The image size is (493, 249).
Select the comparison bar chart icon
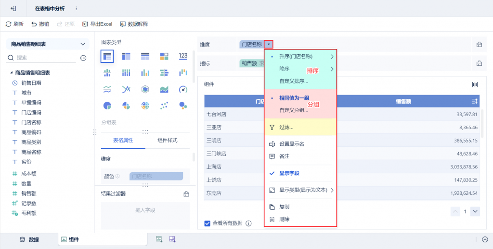pyautogui.click(x=164, y=73)
